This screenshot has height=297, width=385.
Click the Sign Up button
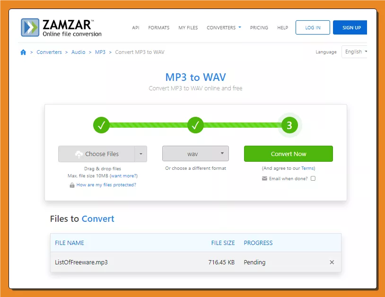click(x=350, y=27)
